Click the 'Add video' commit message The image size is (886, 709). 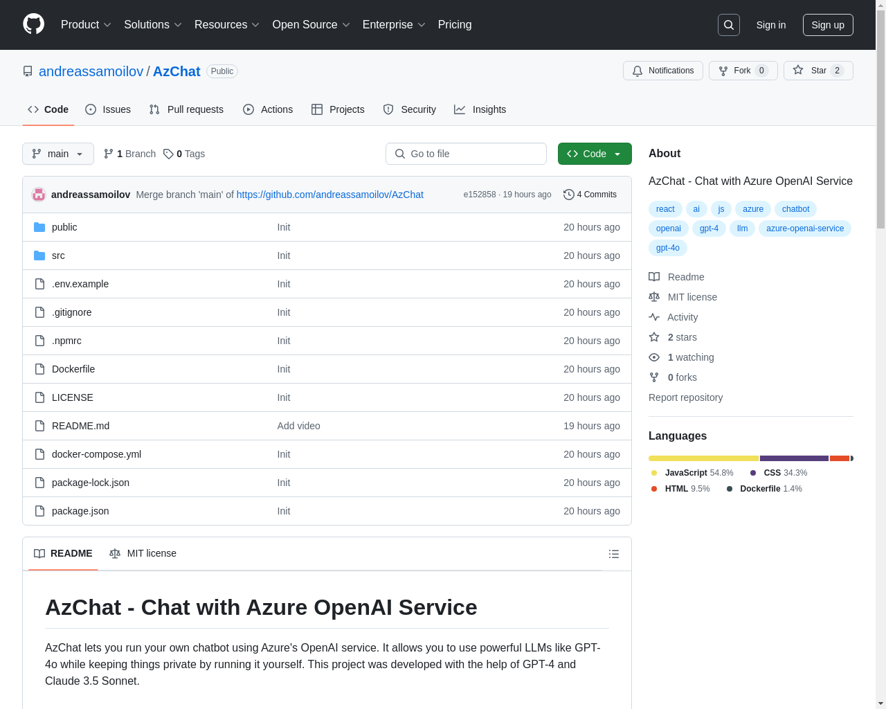(299, 426)
